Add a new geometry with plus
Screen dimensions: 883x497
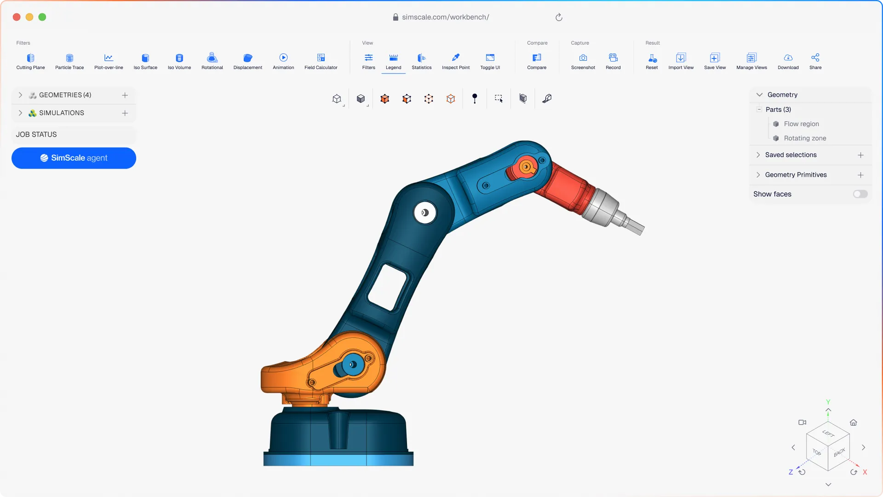pyautogui.click(x=125, y=95)
